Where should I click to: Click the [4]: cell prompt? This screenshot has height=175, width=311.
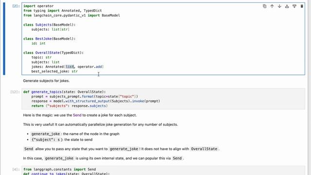16,169
